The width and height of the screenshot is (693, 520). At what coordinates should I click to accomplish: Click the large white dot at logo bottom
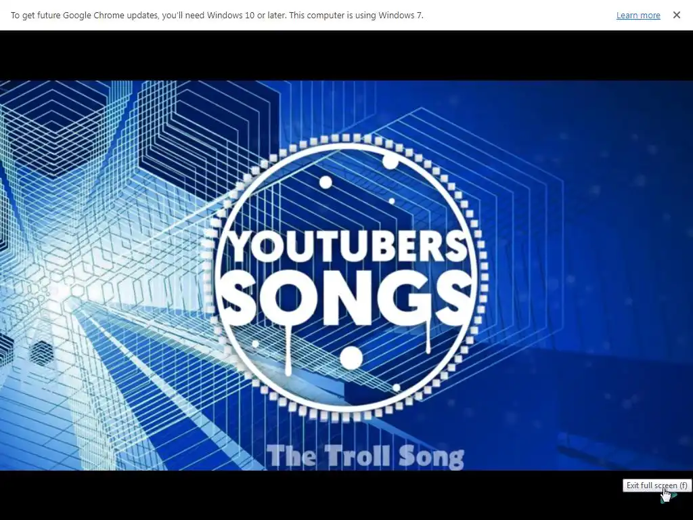(x=351, y=357)
